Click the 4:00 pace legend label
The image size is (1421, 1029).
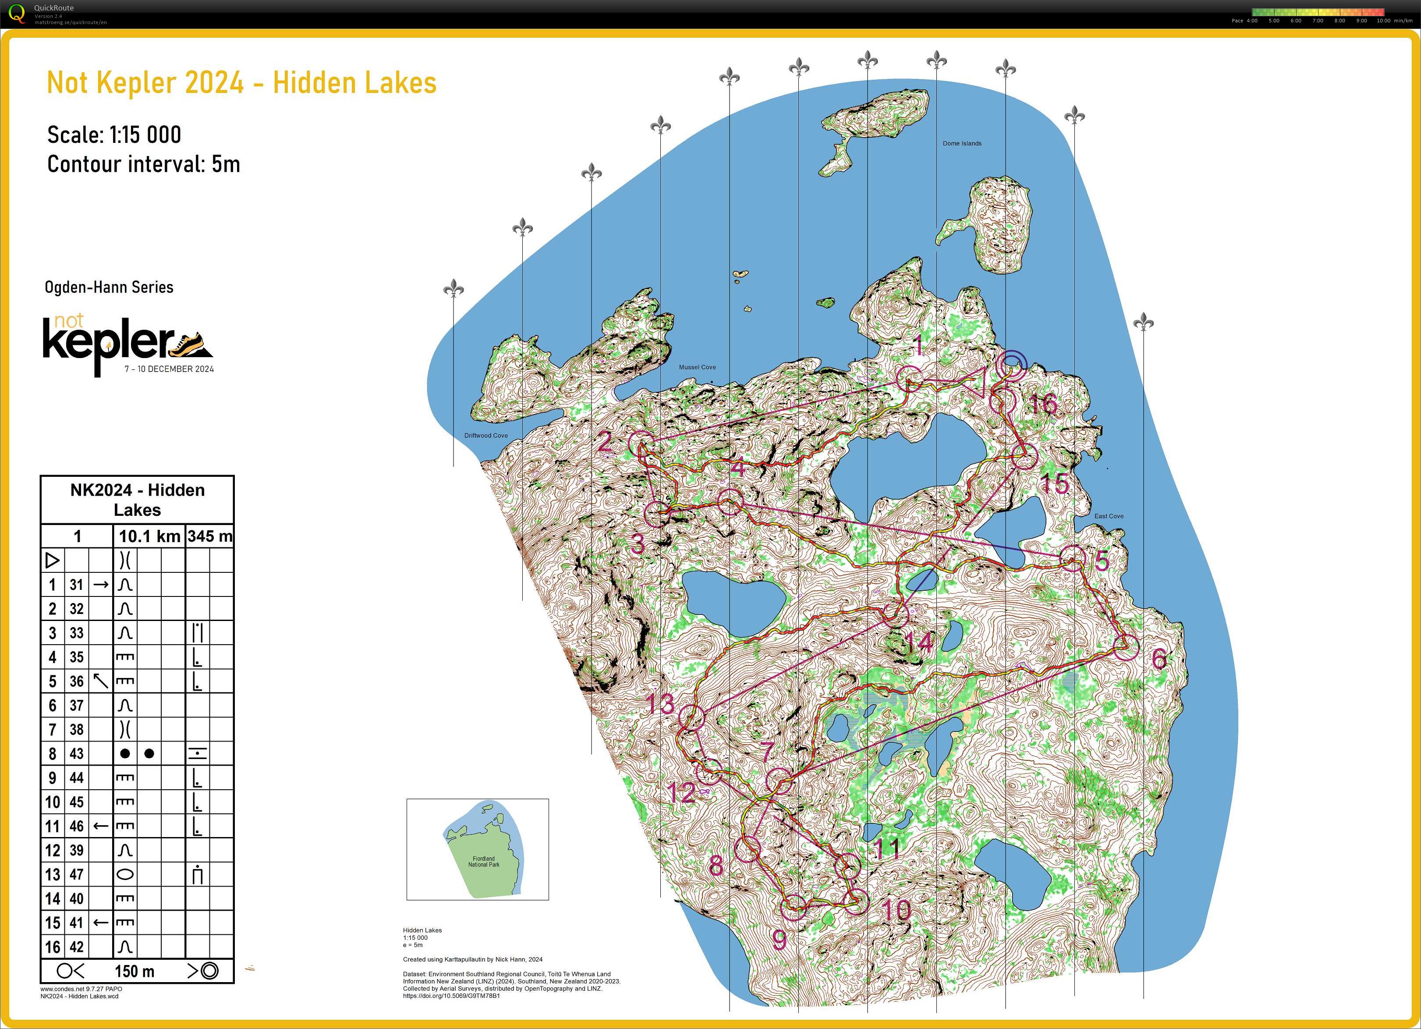coord(1252,21)
